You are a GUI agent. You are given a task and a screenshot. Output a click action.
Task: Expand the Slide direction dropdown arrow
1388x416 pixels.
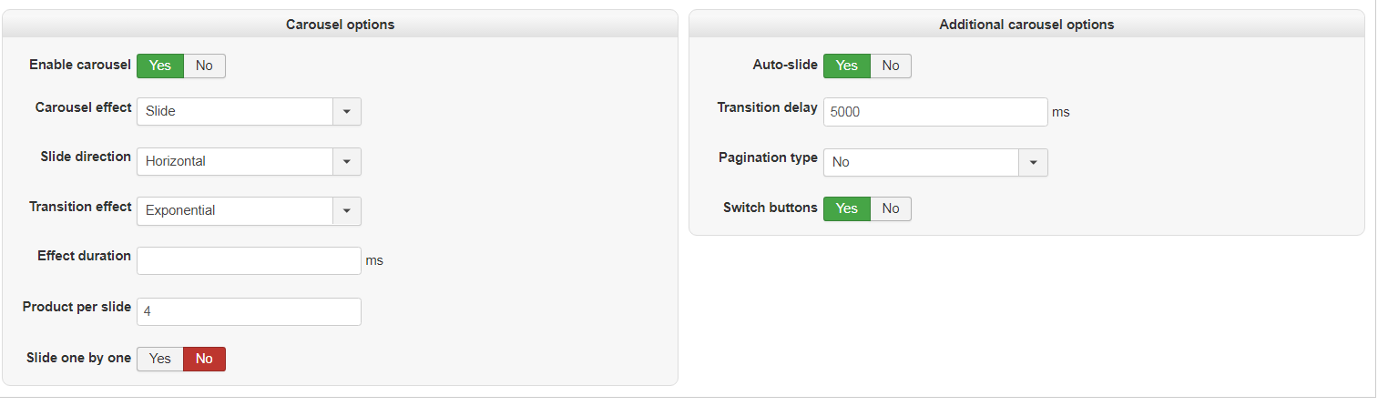click(347, 161)
